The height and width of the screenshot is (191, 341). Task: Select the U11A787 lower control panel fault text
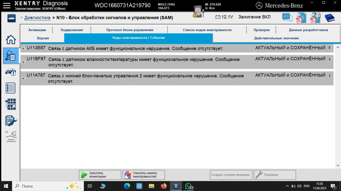(x=146, y=79)
